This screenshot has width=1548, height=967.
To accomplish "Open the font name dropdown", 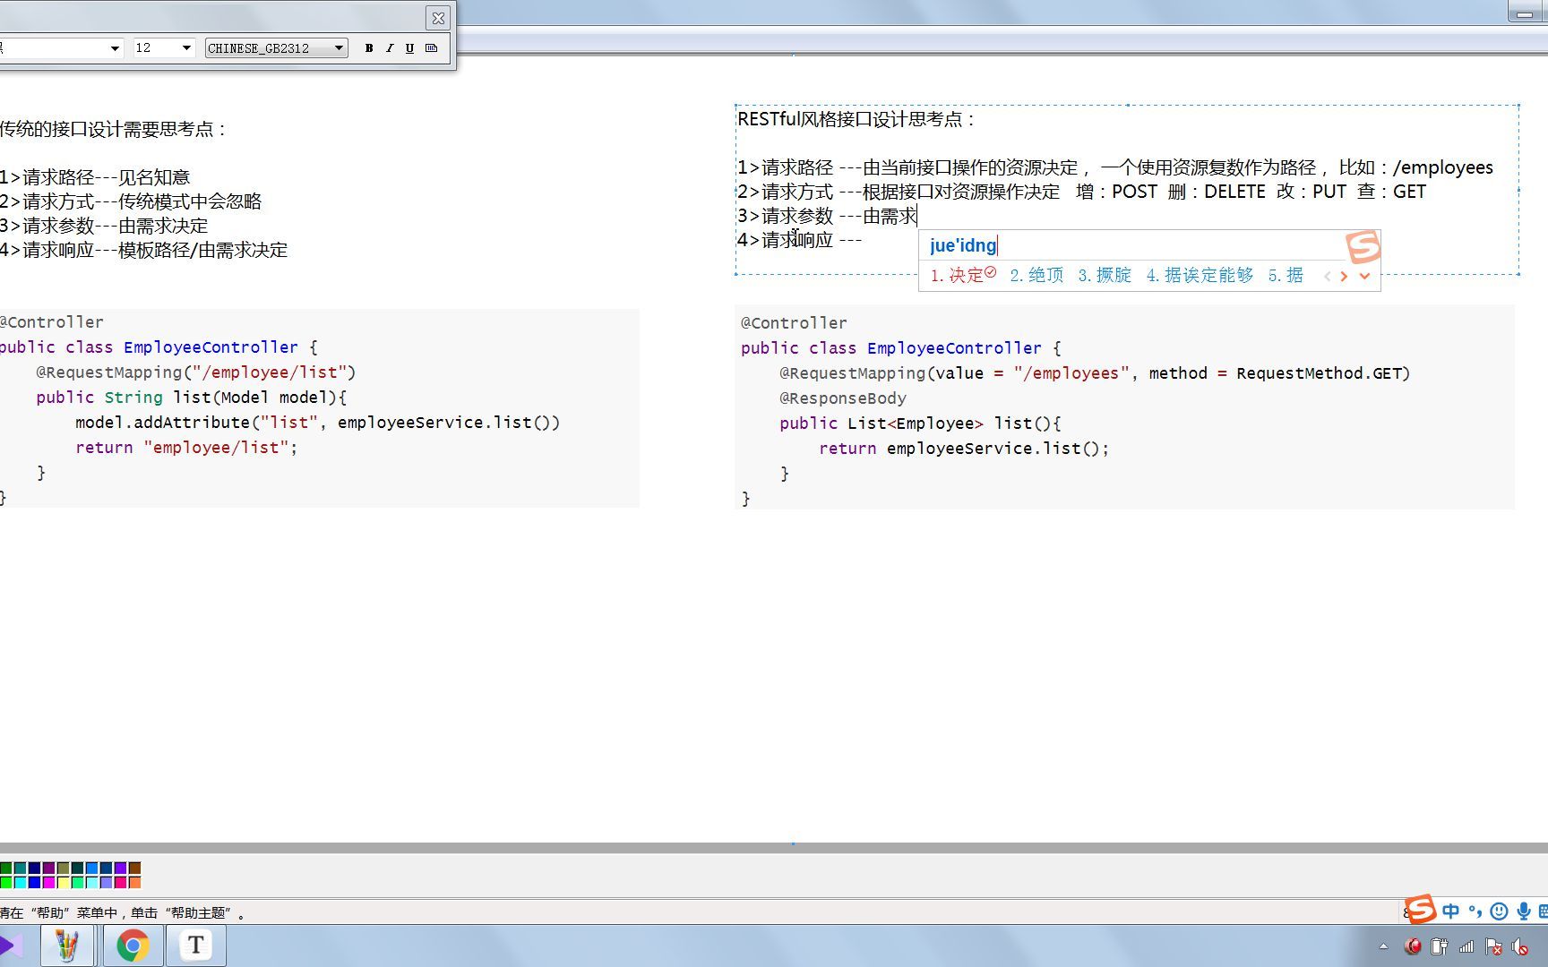I will [x=116, y=48].
